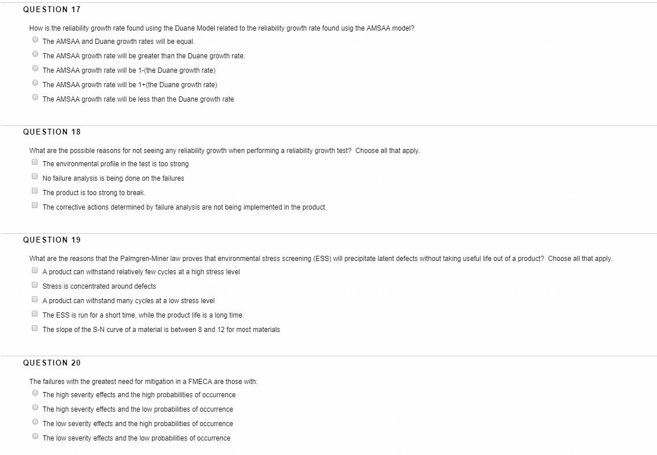The image size is (657, 455).
Task: Check 'A product can withstand many cycles at low stress'
Action: point(35,299)
